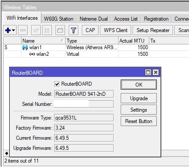189x167 pixels.
Task: Sort by the Name column header
Action: tap(43, 41)
